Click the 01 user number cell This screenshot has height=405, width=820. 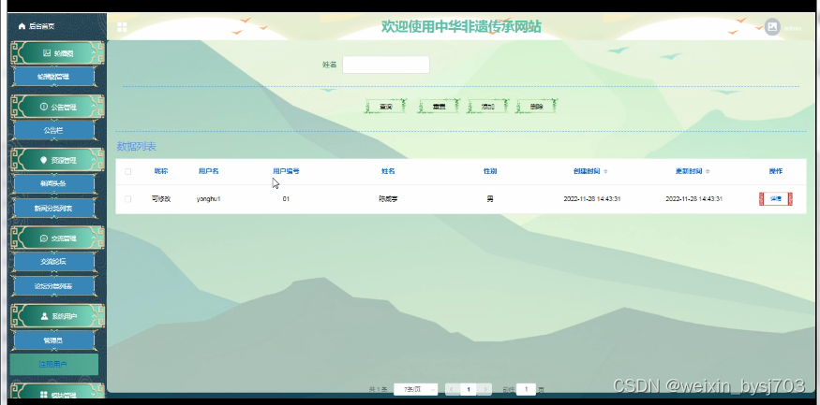click(286, 199)
